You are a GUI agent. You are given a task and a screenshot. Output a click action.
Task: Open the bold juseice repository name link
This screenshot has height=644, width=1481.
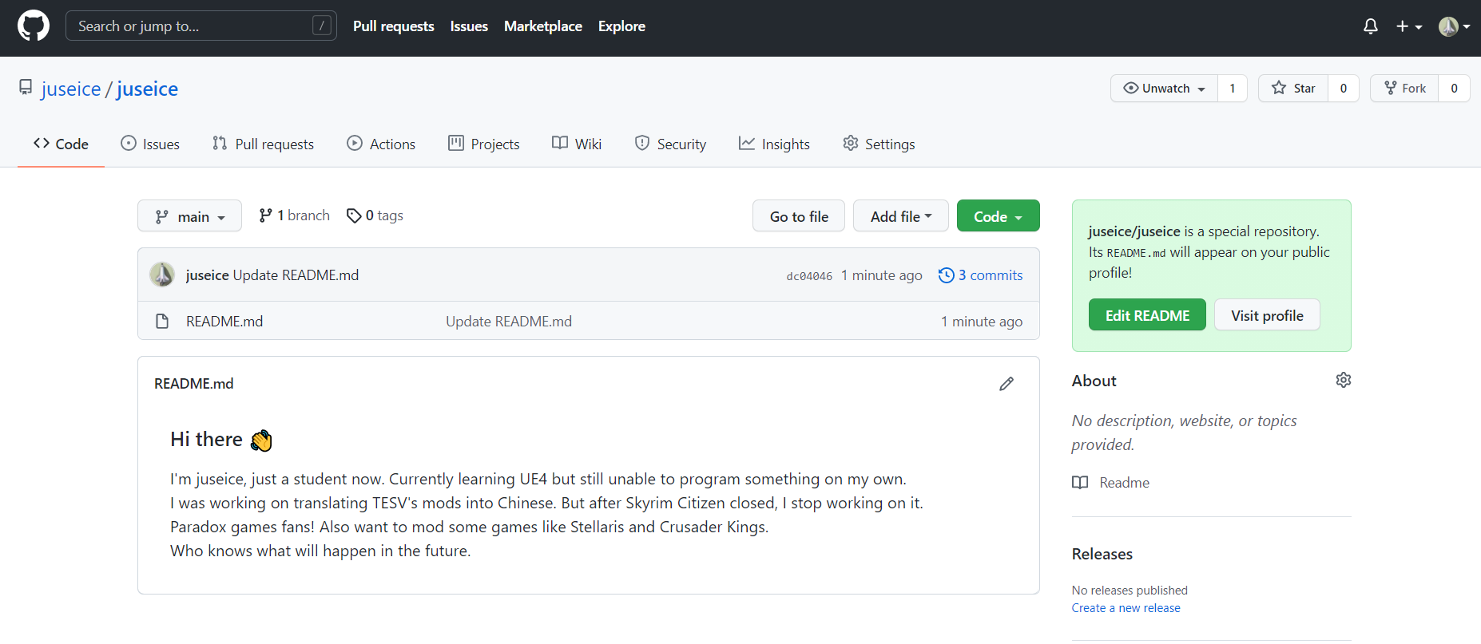148,89
